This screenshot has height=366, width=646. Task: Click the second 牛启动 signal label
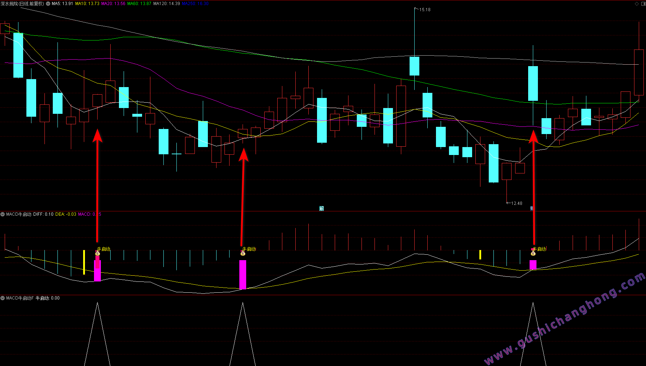point(249,249)
